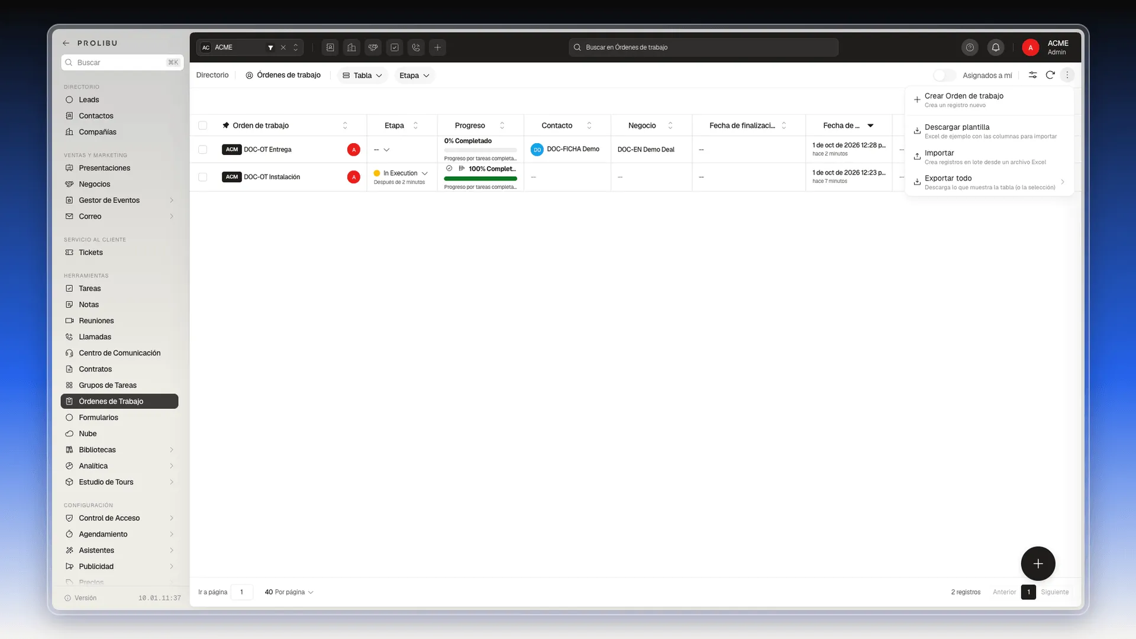This screenshot has height=639, width=1136.
Task: Click the 0% Completado progress bar
Action: pos(480,150)
